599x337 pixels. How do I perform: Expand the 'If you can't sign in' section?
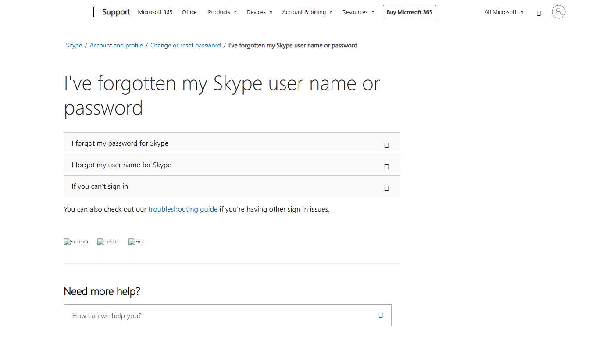pyautogui.click(x=386, y=188)
